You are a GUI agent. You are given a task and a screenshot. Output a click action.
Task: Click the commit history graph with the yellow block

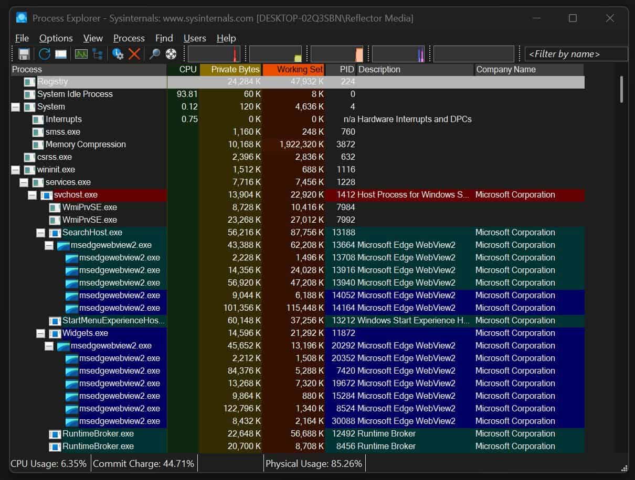[276, 54]
